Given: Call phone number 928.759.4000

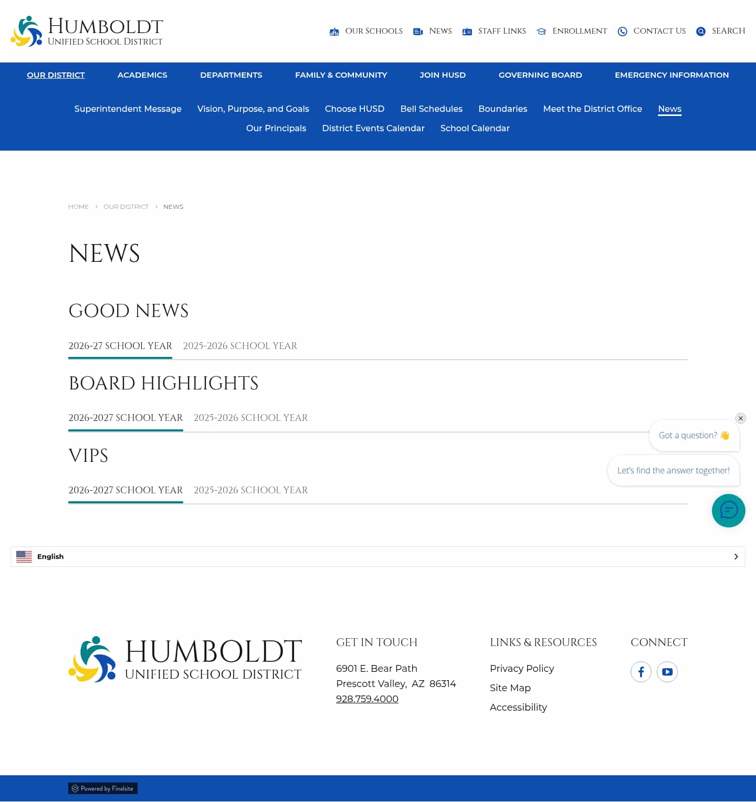Looking at the screenshot, I should [x=367, y=699].
